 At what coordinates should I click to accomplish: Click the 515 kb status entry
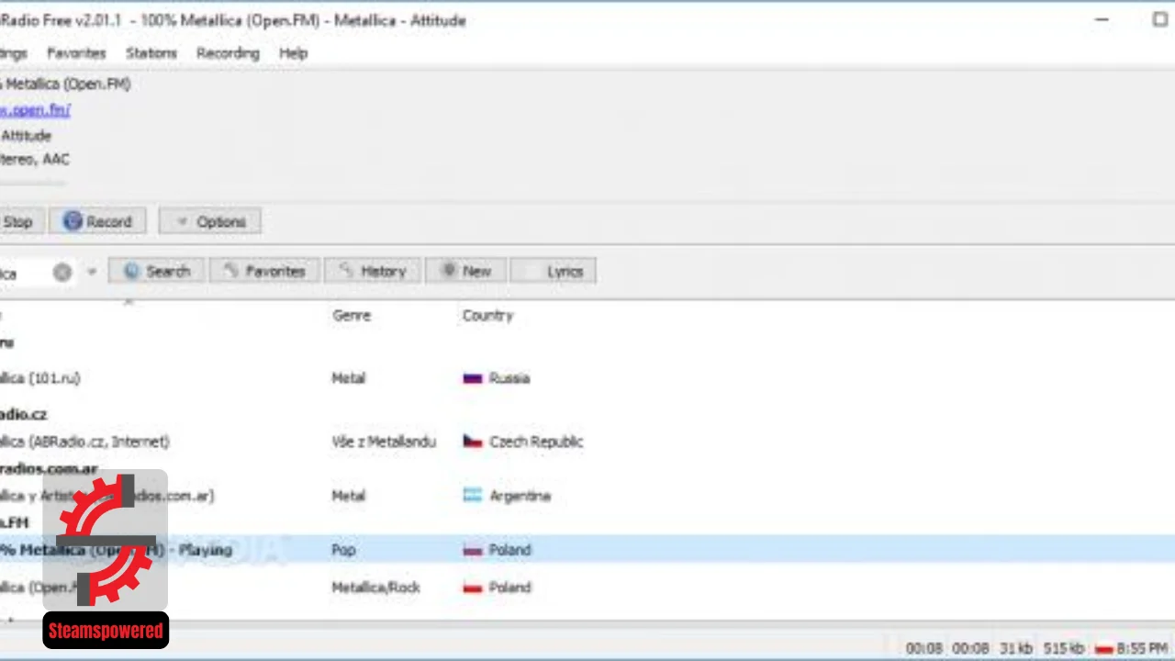tap(1064, 649)
